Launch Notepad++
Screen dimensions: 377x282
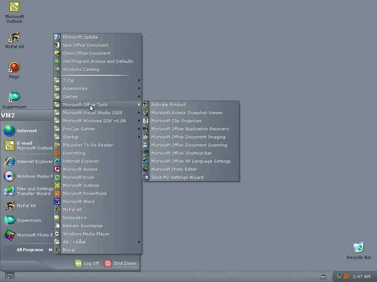coord(98,218)
